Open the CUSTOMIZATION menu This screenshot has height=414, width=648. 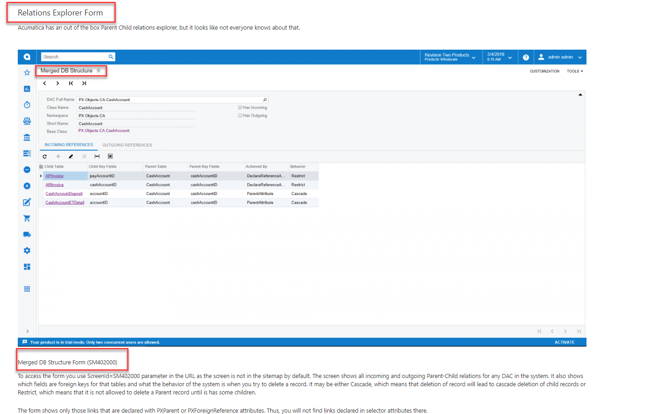coord(545,71)
